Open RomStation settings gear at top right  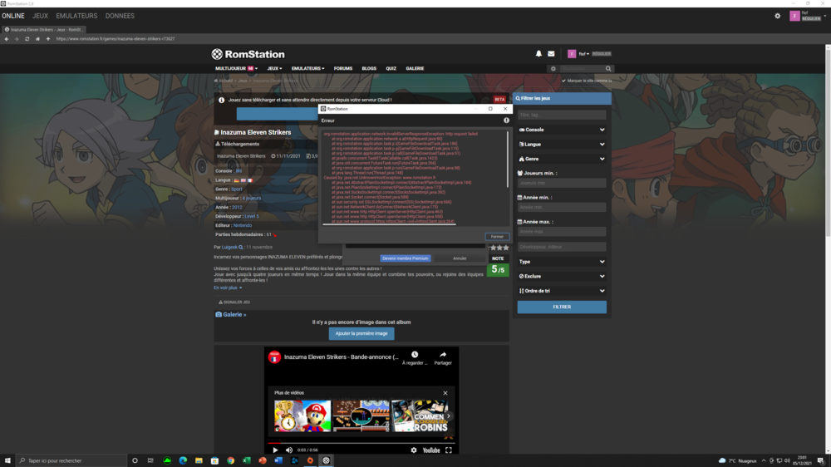click(x=778, y=16)
